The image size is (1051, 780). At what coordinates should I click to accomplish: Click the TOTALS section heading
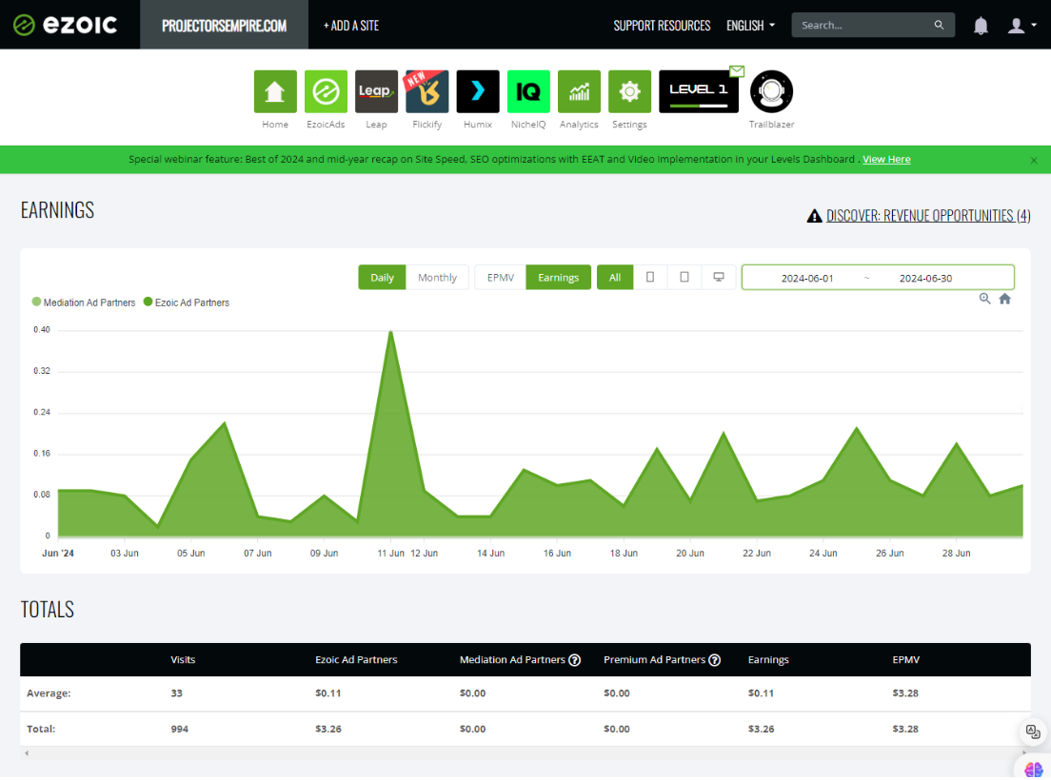(48, 610)
